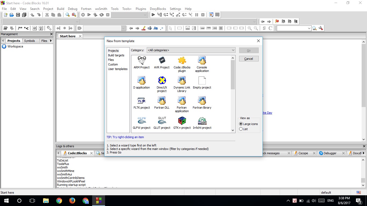The height and width of the screenshot is (206, 367).
Task: Click the Save floppy disk toolbar icon
Action: (x=18, y=15)
